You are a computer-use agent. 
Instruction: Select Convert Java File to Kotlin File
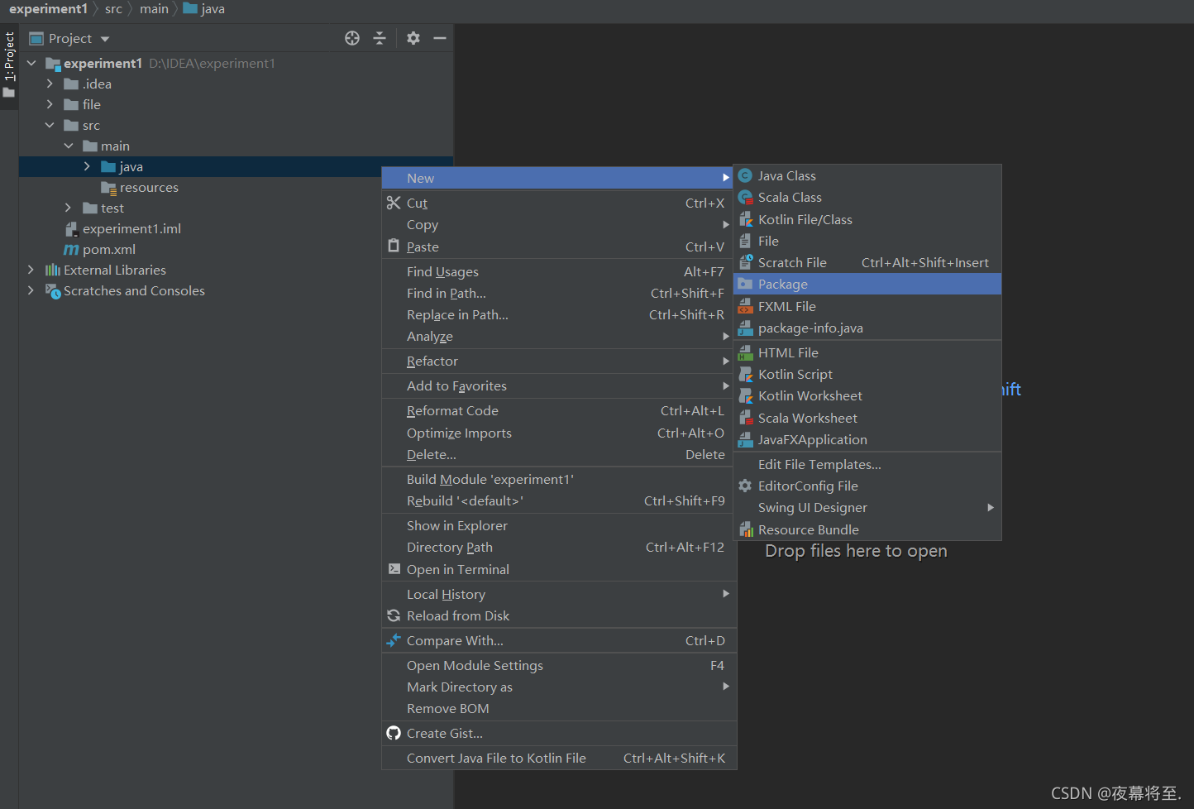tap(559, 758)
